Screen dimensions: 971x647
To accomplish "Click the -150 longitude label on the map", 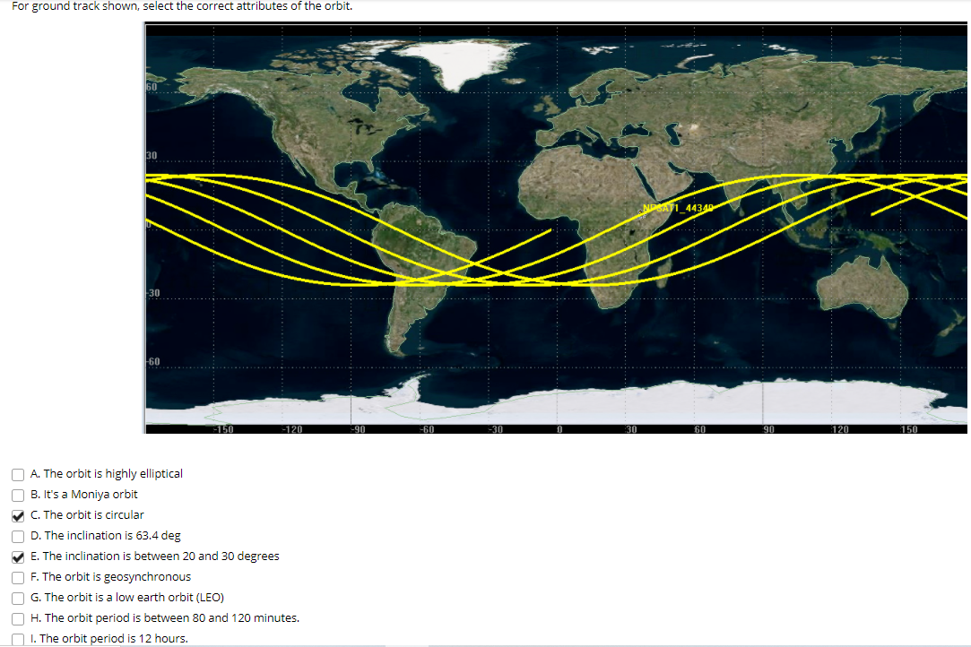I will click(x=224, y=429).
